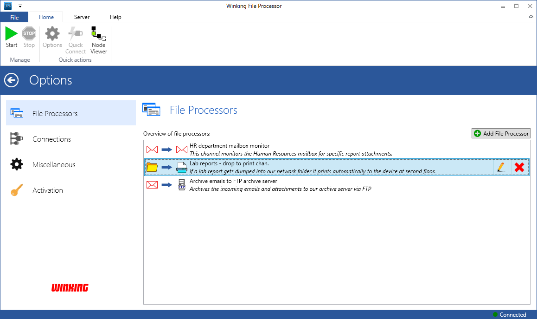The width and height of the screenshot is (537, 319).
Task: Click the FTP server destination icon
Action: pos(181,185)
